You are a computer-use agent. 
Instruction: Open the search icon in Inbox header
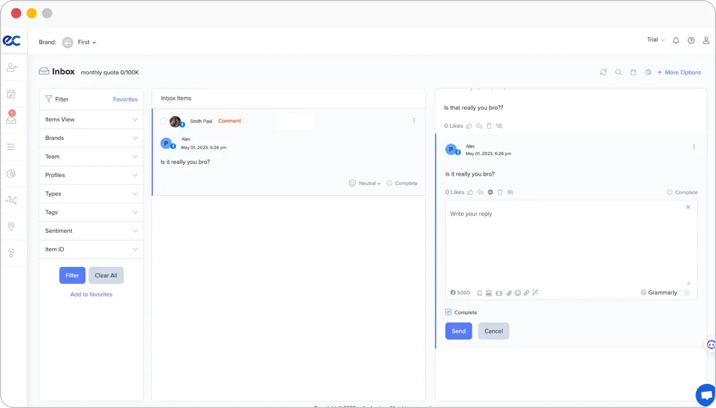pos(618,72)
